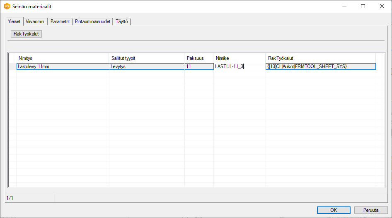Close the Seinän materiaalit dialog window
This screenshot has height=218, width=392.
(382, 6)
